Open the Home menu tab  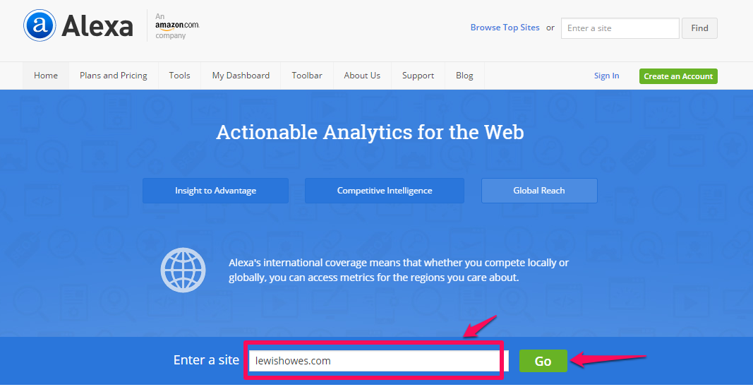(x=46, y=76)
